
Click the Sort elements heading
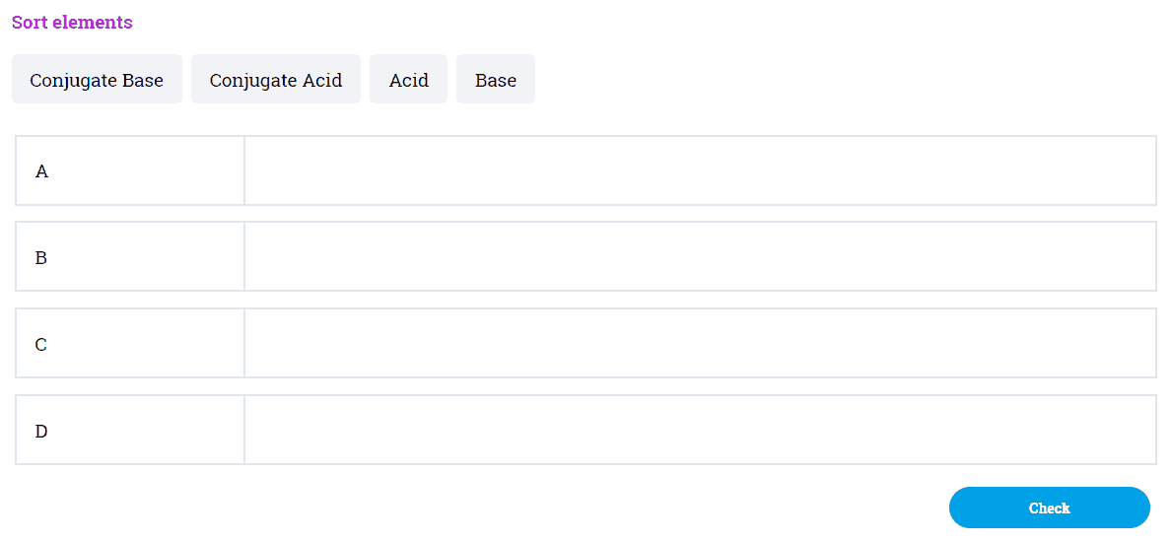72,22
